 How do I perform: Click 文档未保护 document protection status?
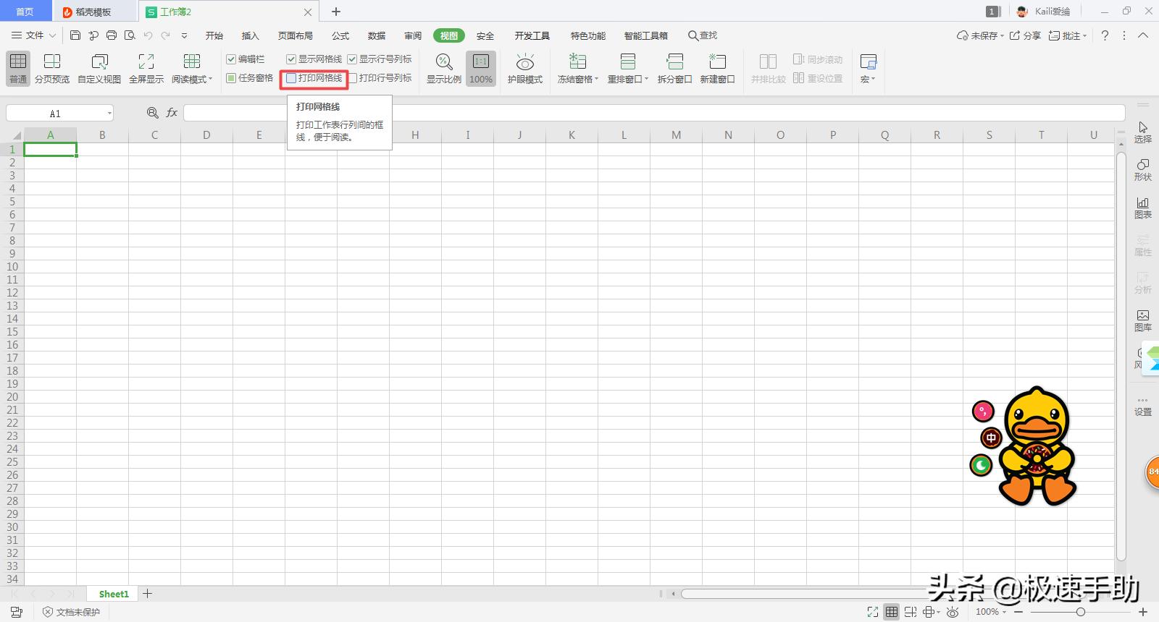pos(71,612)
